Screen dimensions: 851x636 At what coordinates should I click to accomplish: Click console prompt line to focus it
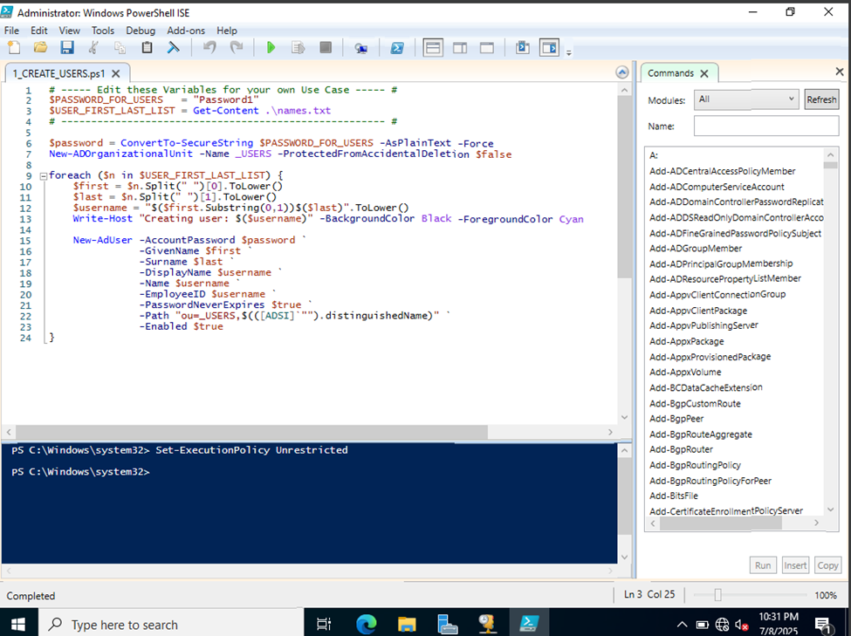pyautogui.click(x=80, y=472)
